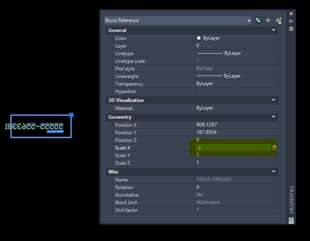310x241 pixels.
Task: Select the Lineweight ByLayer value
Action: (x=237, y=76)
